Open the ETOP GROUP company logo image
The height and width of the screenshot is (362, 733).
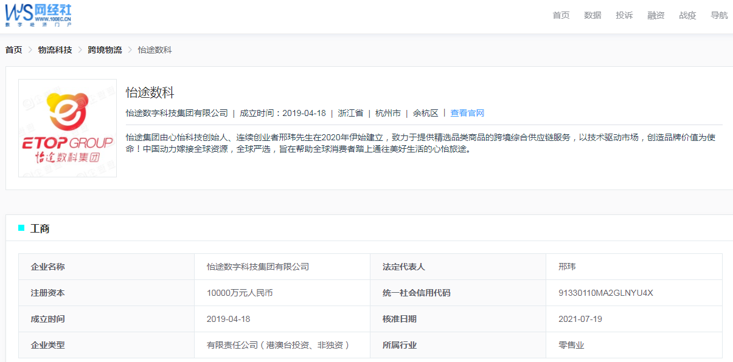coord(68,128)
